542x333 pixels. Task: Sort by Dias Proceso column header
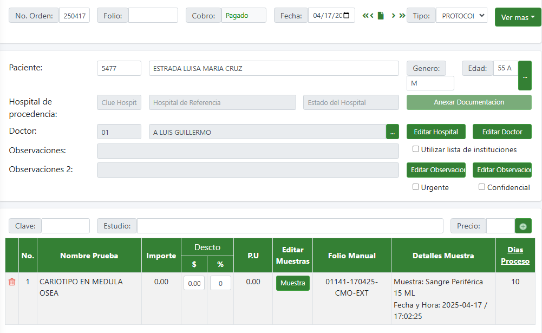[515, 256]
